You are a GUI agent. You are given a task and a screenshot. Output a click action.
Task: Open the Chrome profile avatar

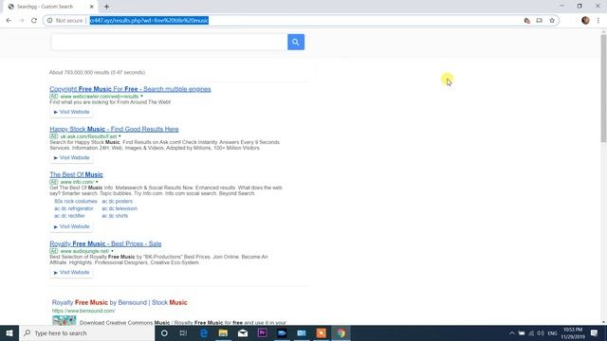(585, 21)
